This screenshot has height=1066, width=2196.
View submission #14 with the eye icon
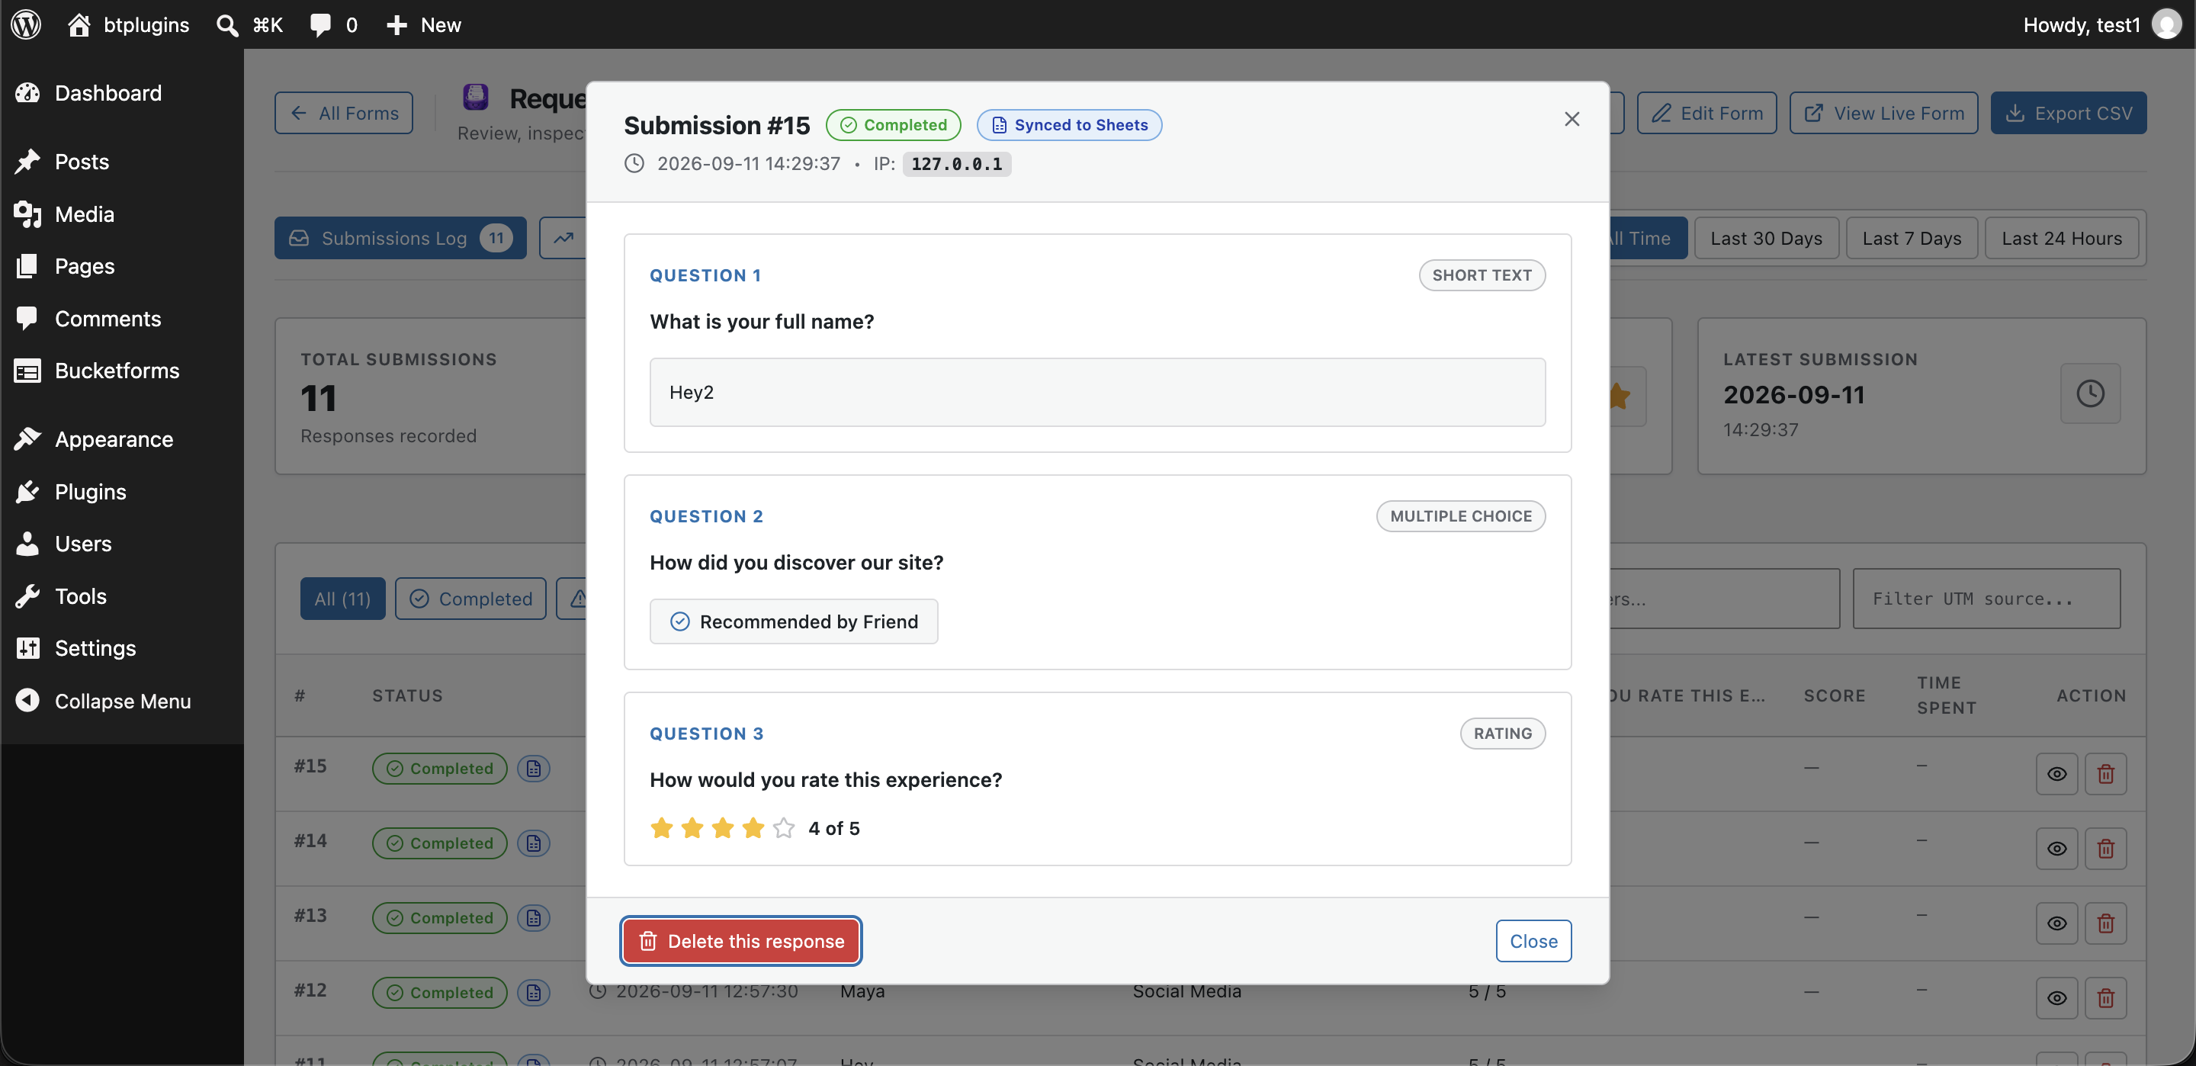(2056, 849)
